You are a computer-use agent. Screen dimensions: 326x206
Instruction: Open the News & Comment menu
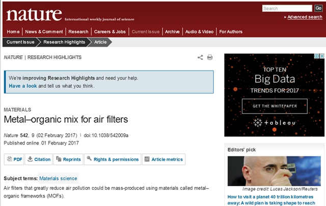[x=44, y=31]
